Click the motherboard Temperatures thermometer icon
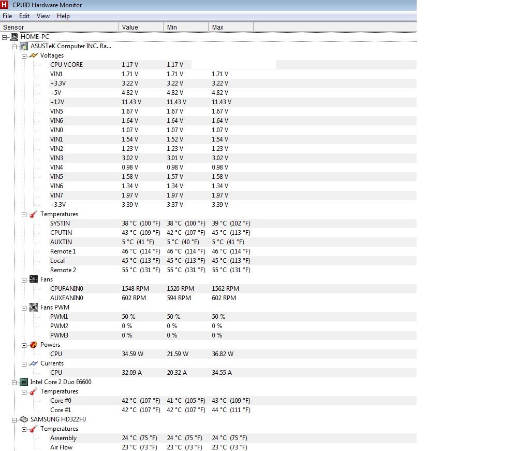This screenshot has width=530, height=451. (34, 214)
